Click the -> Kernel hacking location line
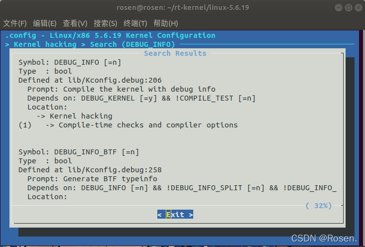This screenshot has width=365, height=247. click(x=75, y=116)
